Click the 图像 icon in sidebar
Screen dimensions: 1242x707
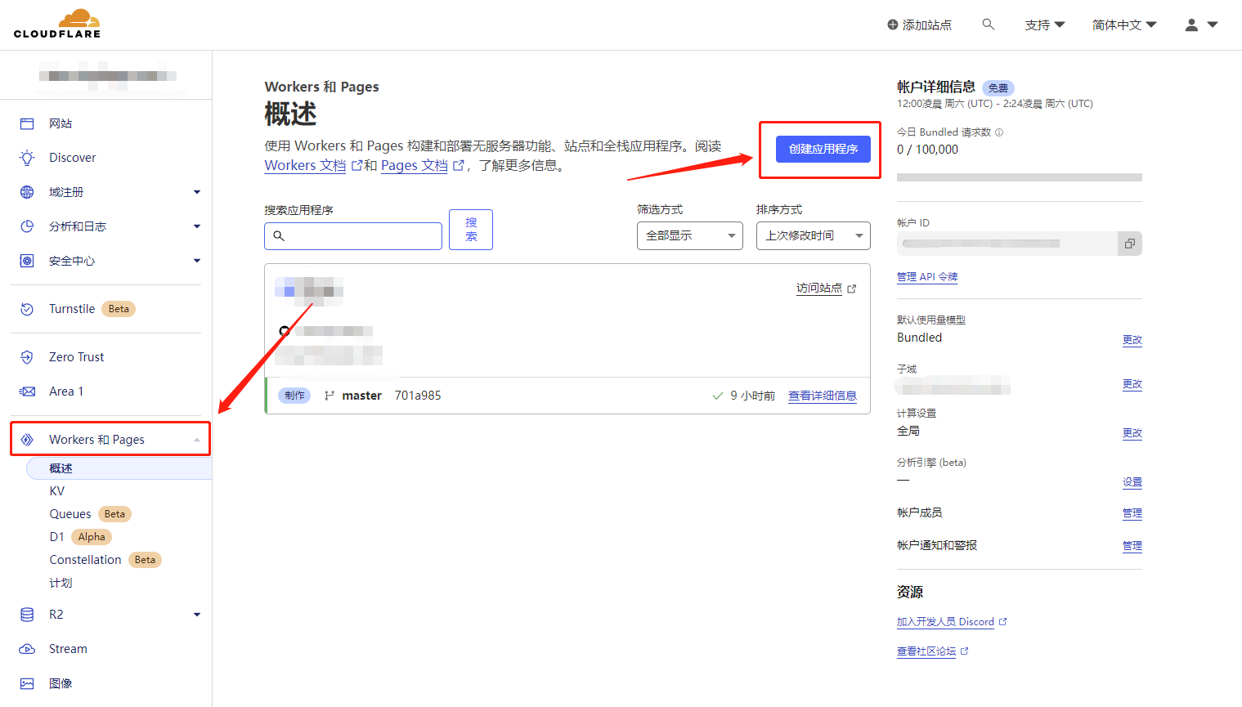click(27, 683)
